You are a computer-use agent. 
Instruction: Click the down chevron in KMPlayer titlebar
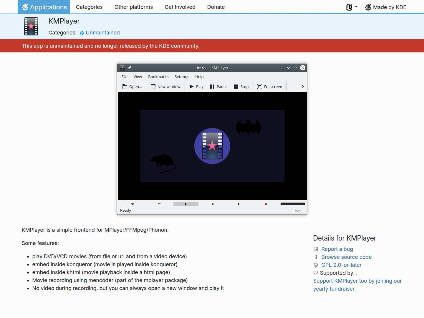pyautogui.click(x=289, y=68)
